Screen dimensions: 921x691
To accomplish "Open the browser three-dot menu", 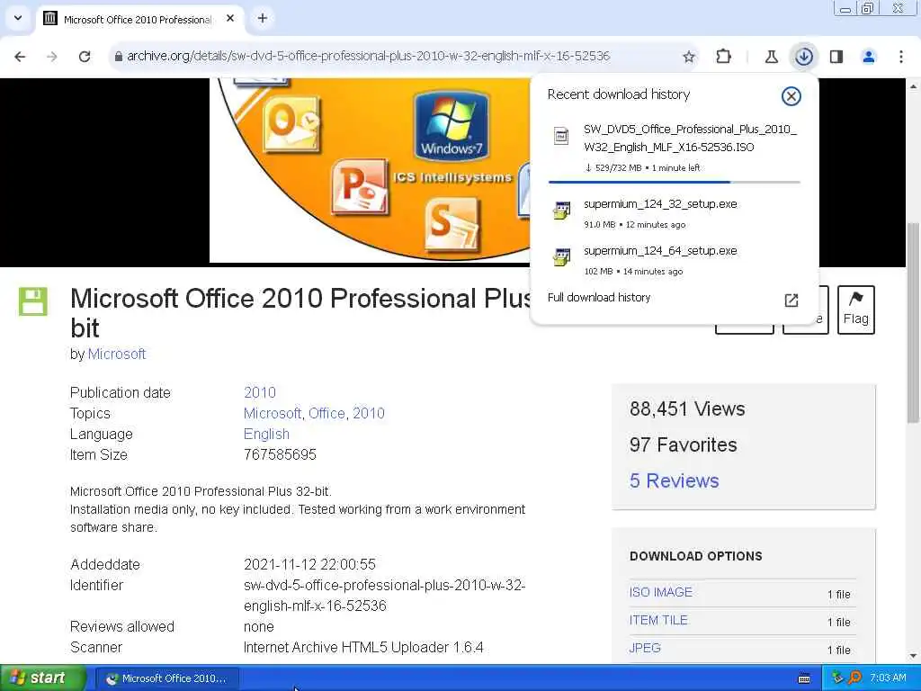I will [901, 57].
